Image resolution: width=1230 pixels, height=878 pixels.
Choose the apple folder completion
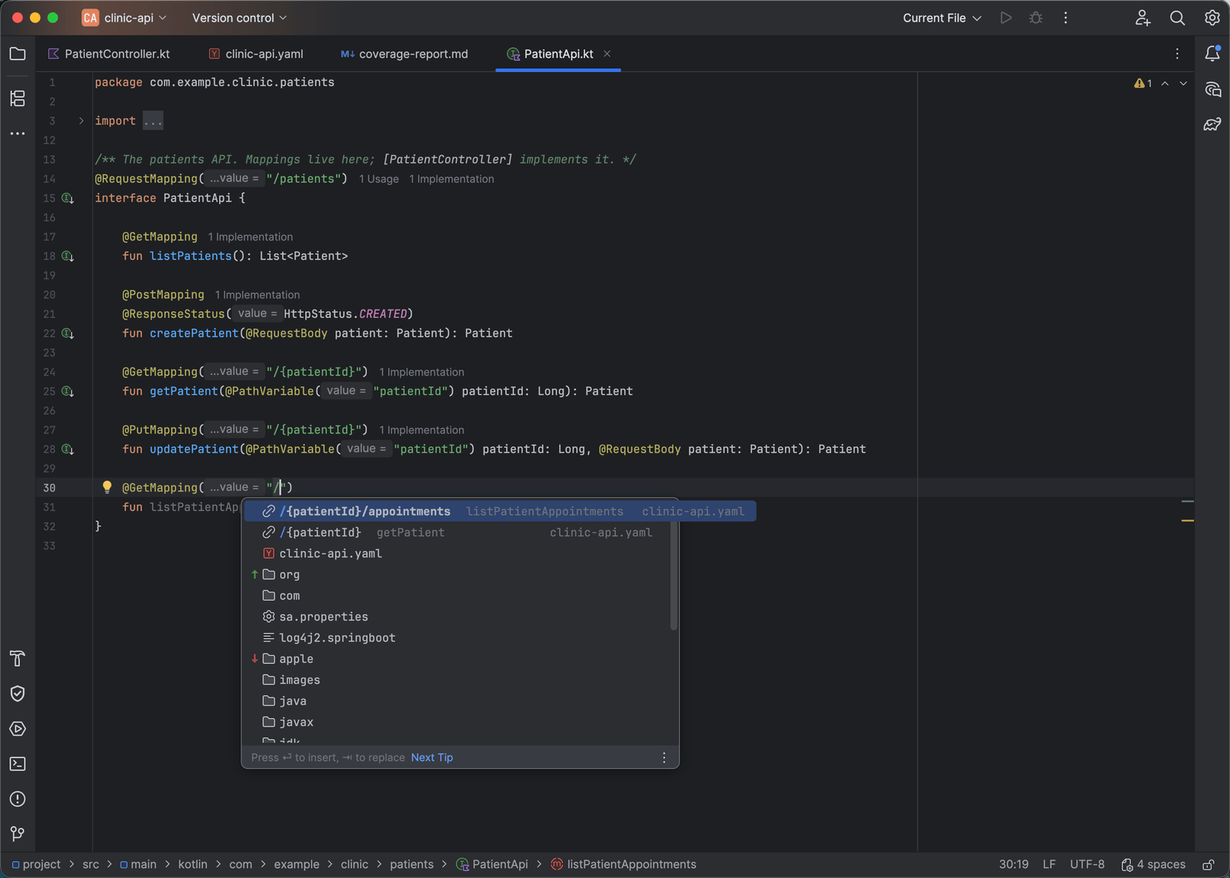click(x=459, y=659)
